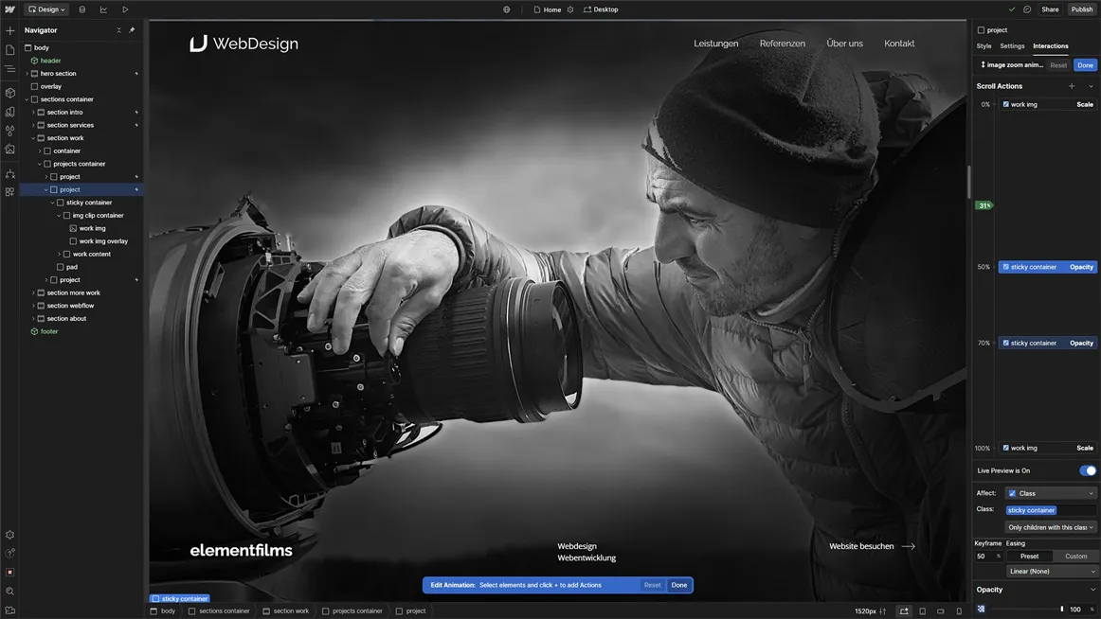The image size is (1101, 619).
Task: Open the Components cube icon
Action: [9, 93]
